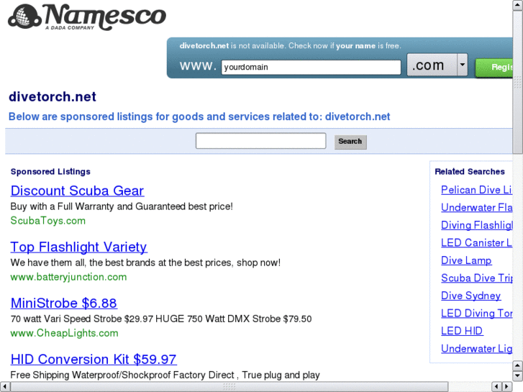Viewport: 523px width, 392px height.
Task: Open the Dive Sydney related search
Action: 470,296
